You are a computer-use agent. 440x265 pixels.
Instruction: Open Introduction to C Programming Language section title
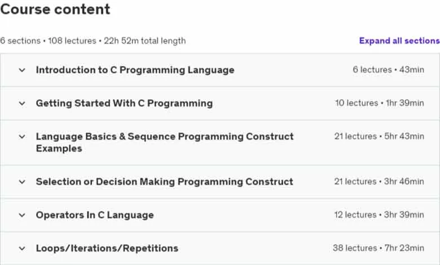tap(135, 70)
